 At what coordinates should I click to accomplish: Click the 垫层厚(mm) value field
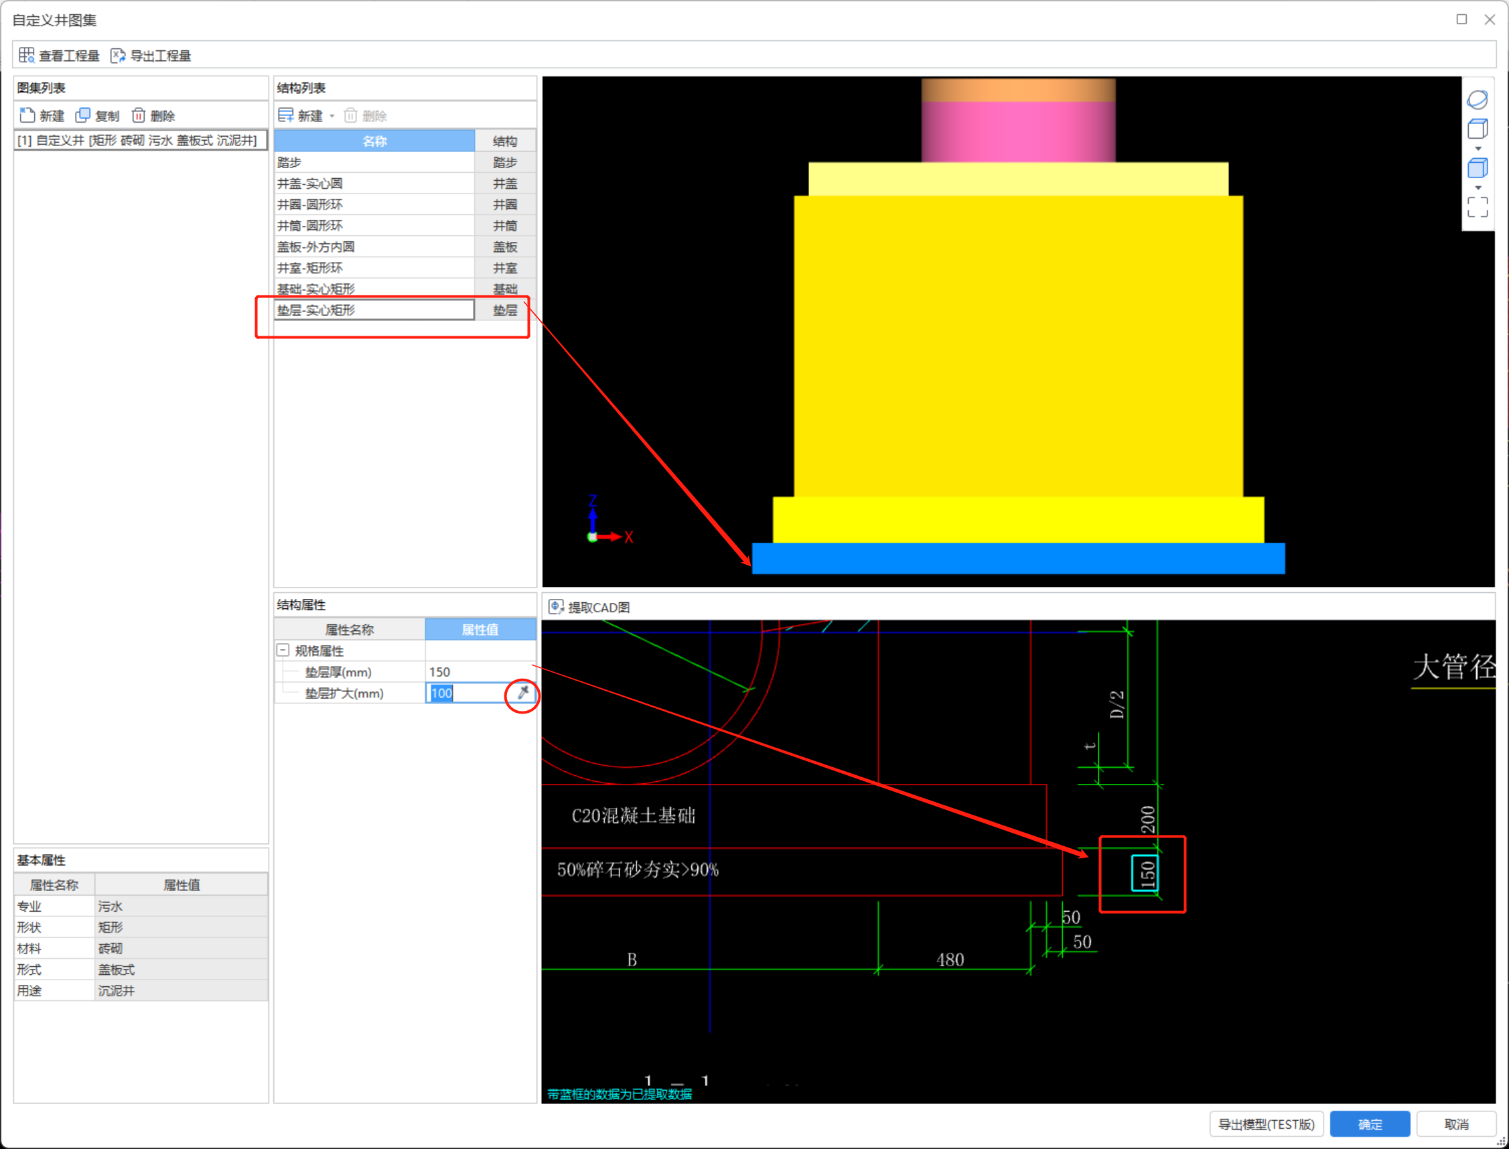[x=480, y=671]
